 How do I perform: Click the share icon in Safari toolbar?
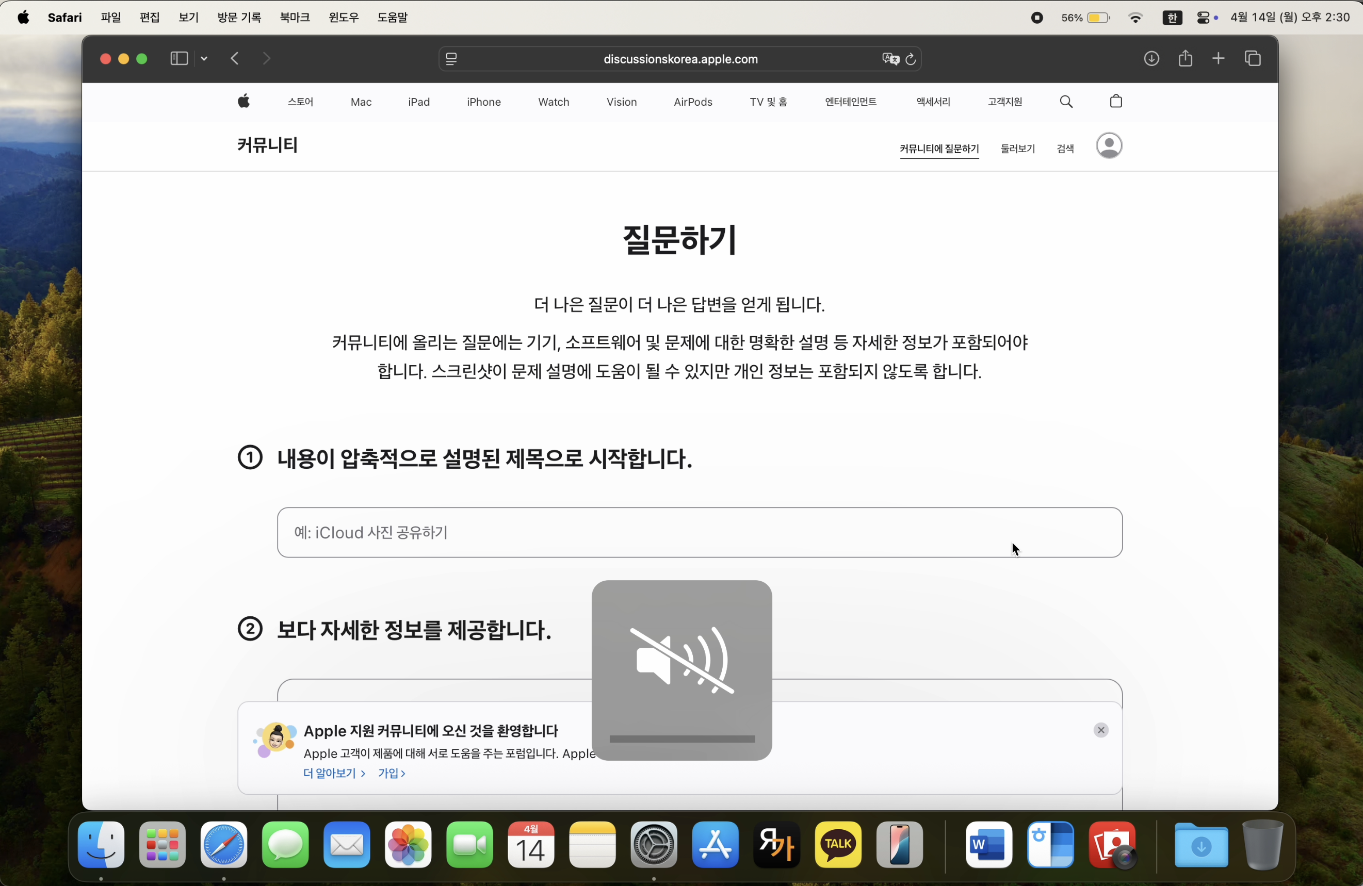point(1185,58)
